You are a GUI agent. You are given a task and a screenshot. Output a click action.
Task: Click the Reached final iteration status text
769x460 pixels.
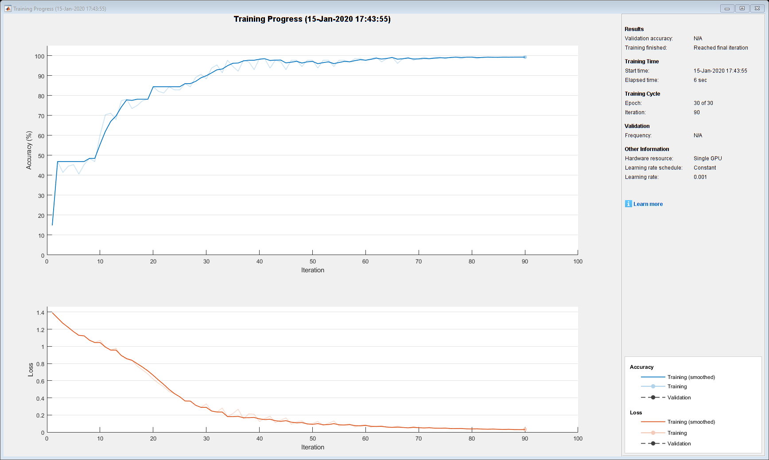point(721,48)
